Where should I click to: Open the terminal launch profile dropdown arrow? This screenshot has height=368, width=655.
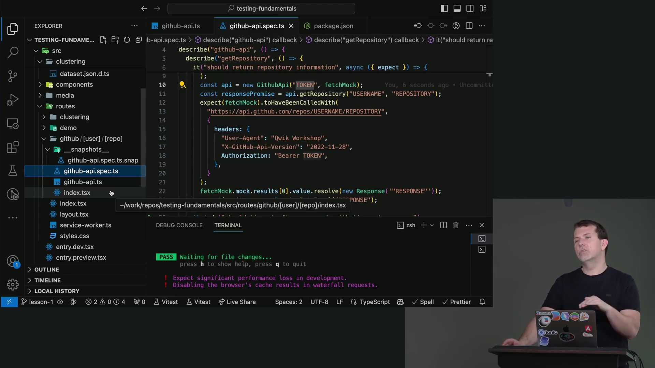pyautogui.click(x=432, y=225)
